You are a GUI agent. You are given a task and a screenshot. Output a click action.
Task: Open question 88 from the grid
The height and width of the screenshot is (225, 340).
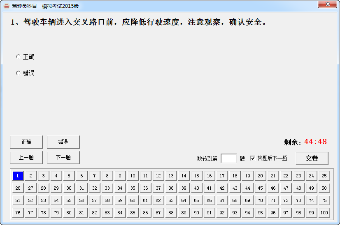pos(171,213)
